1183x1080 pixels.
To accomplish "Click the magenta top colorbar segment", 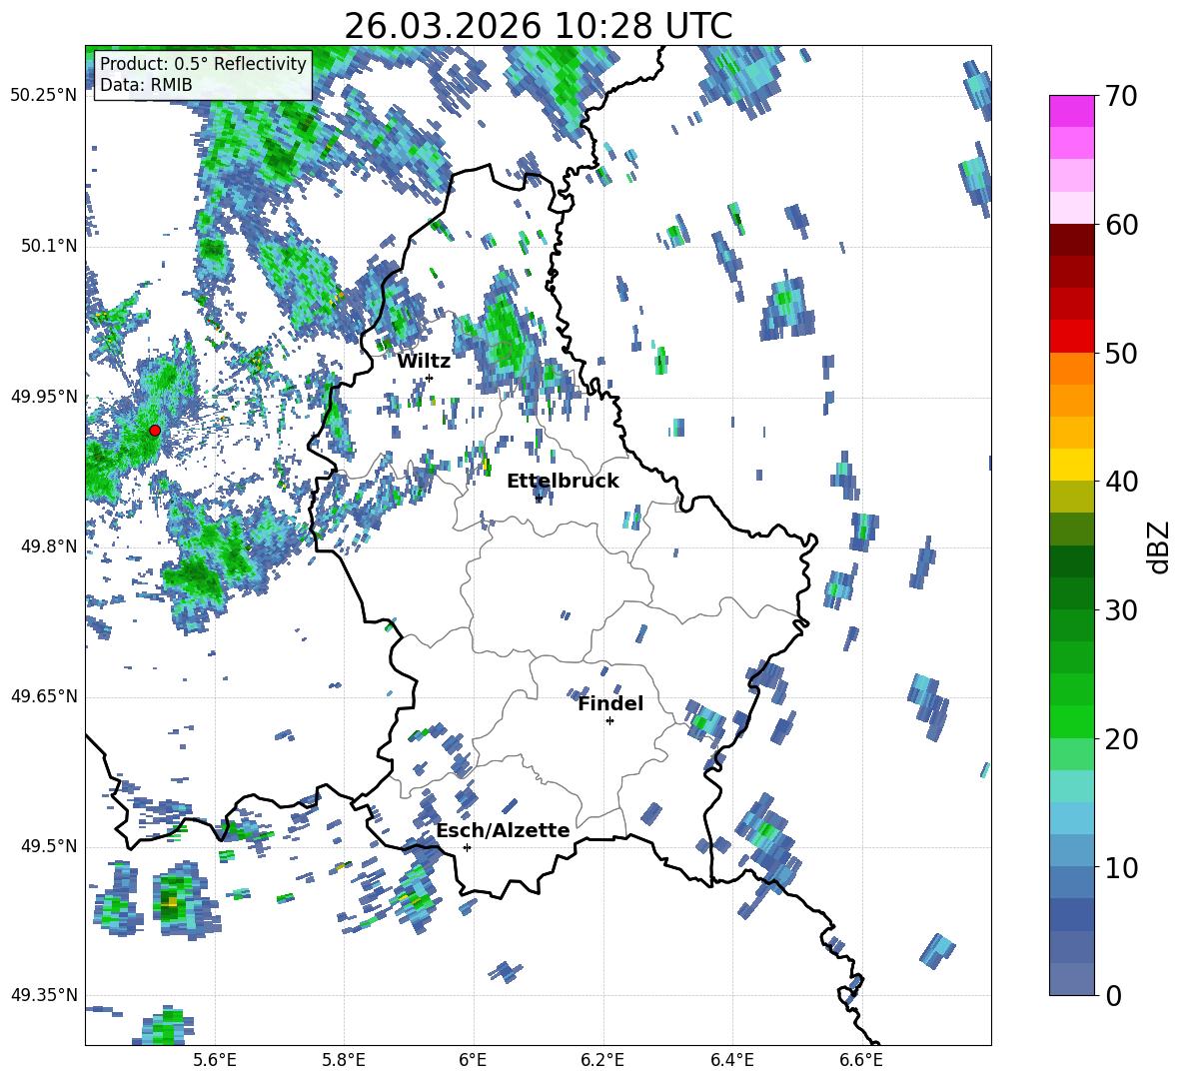I will (1071, 111).
